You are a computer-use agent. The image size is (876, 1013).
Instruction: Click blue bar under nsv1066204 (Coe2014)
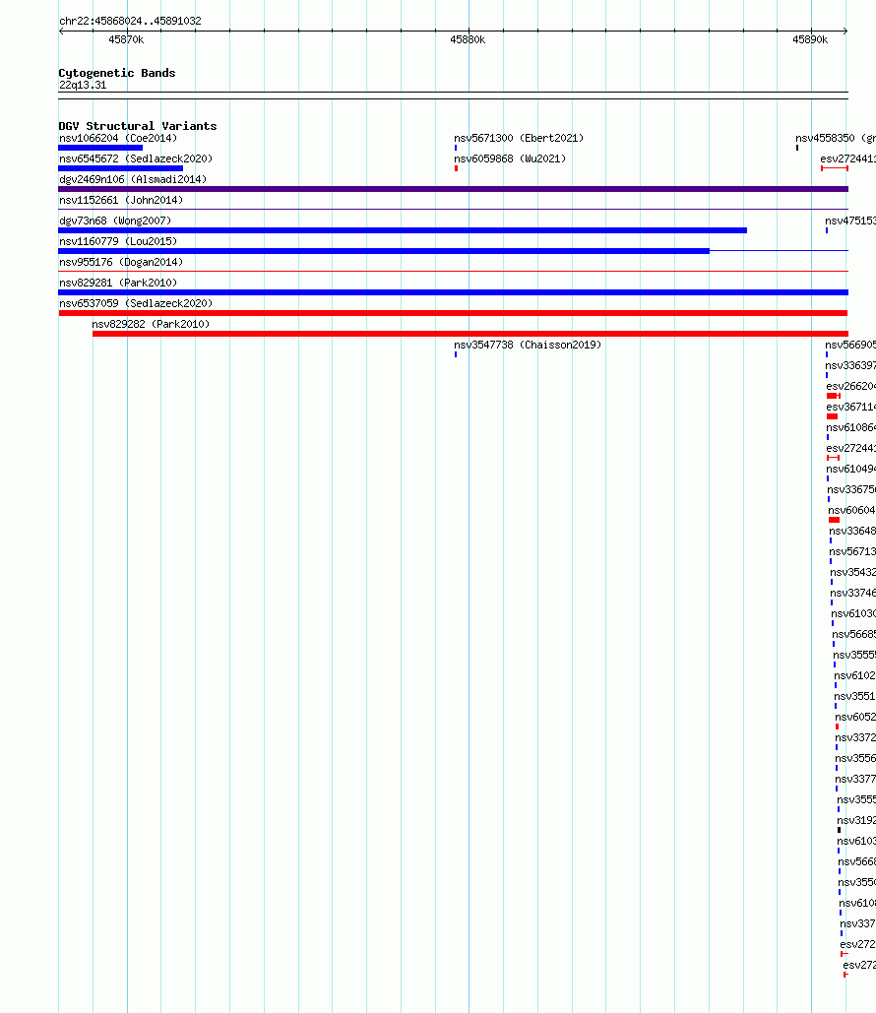(100, 148)
